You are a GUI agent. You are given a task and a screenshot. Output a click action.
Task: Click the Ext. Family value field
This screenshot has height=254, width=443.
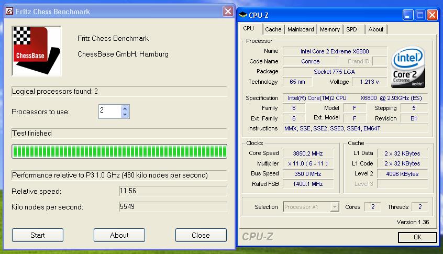tap(294, 118)
